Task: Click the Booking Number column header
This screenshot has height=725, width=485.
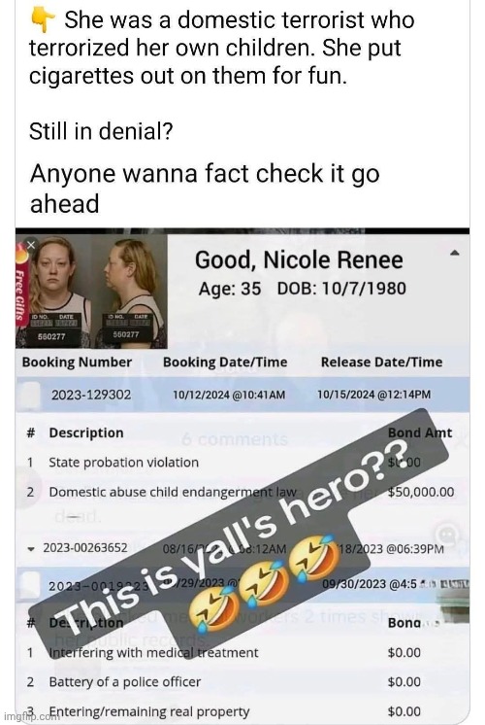Action: (x=77, y=362)
